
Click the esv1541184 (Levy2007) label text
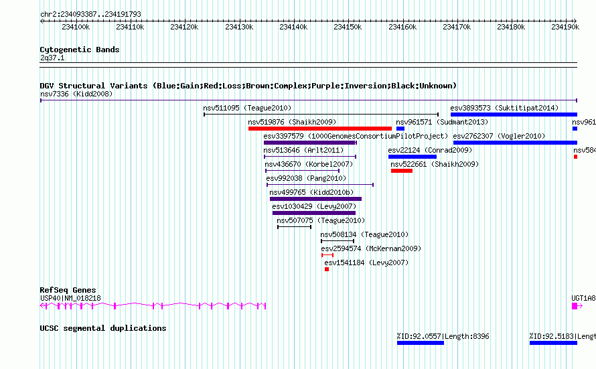click(x=366, y=263)
